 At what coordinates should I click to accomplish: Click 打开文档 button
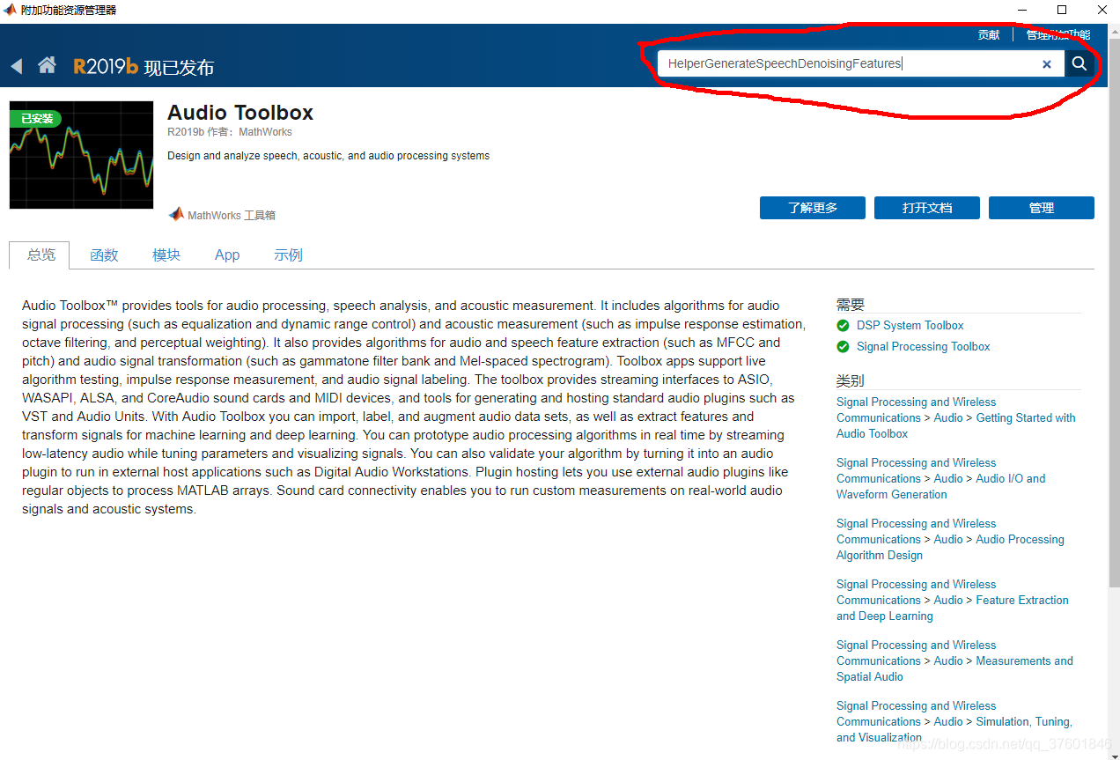point(927,208)
